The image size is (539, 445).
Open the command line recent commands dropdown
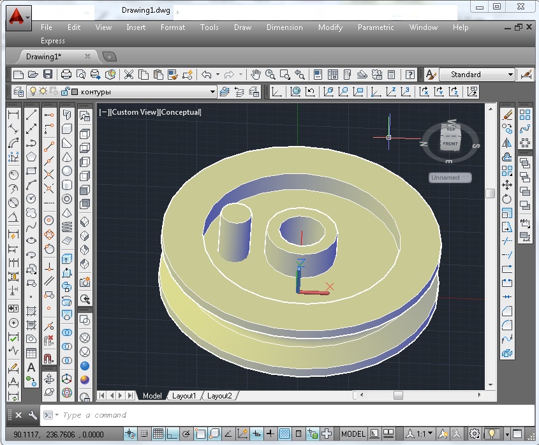pyautogui.click(x=57, y=415)
